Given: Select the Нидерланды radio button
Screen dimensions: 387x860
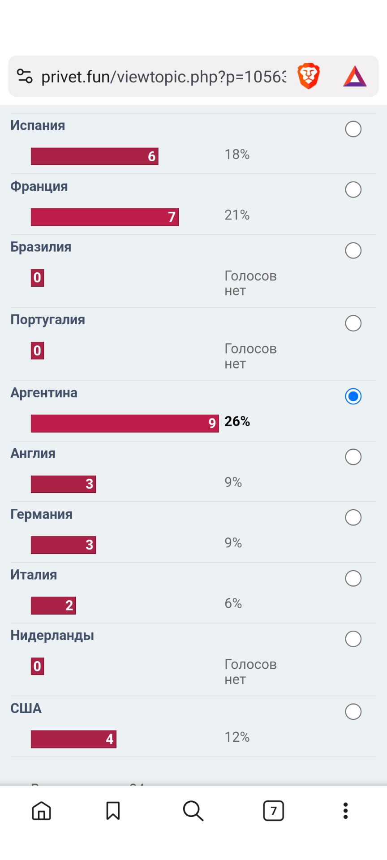Looking at the screenshot, I should (x=353, y=639).
